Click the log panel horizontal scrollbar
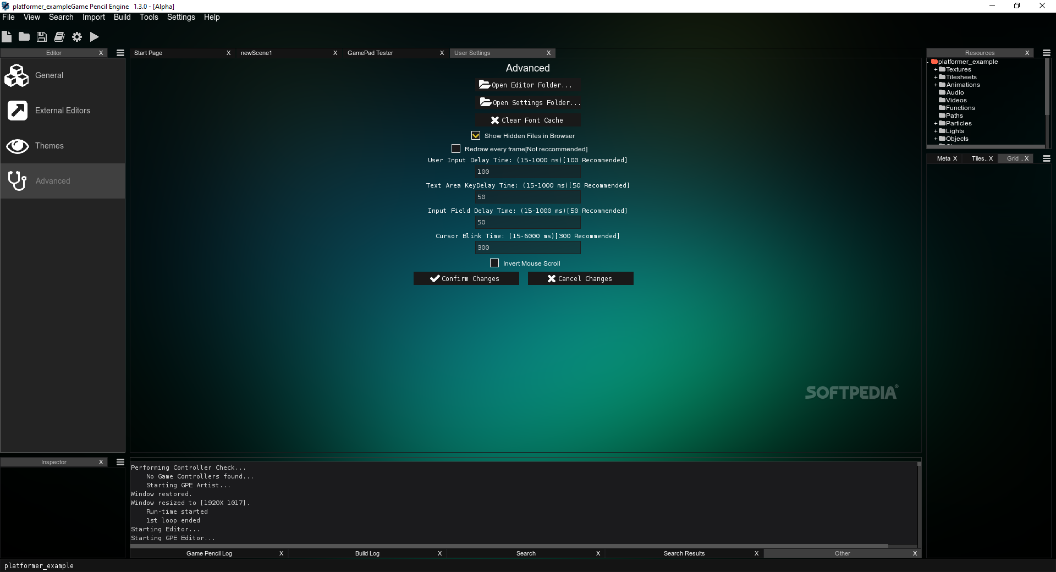Screen dimensions: 1056x572 tap(509, 546)
